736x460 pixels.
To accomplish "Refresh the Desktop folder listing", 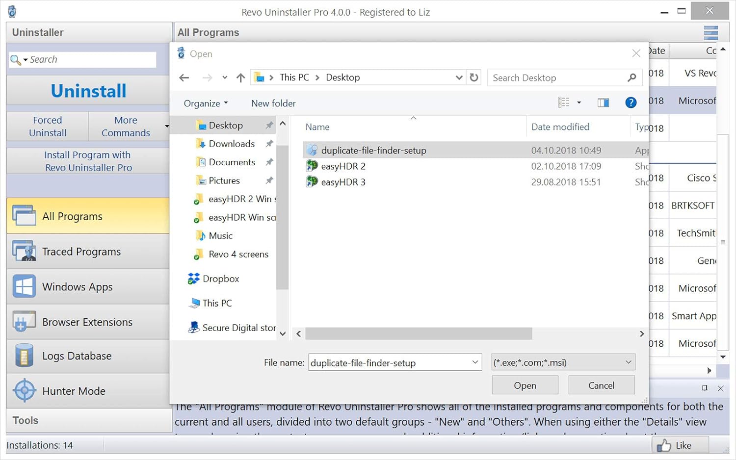I will point(474,77).
